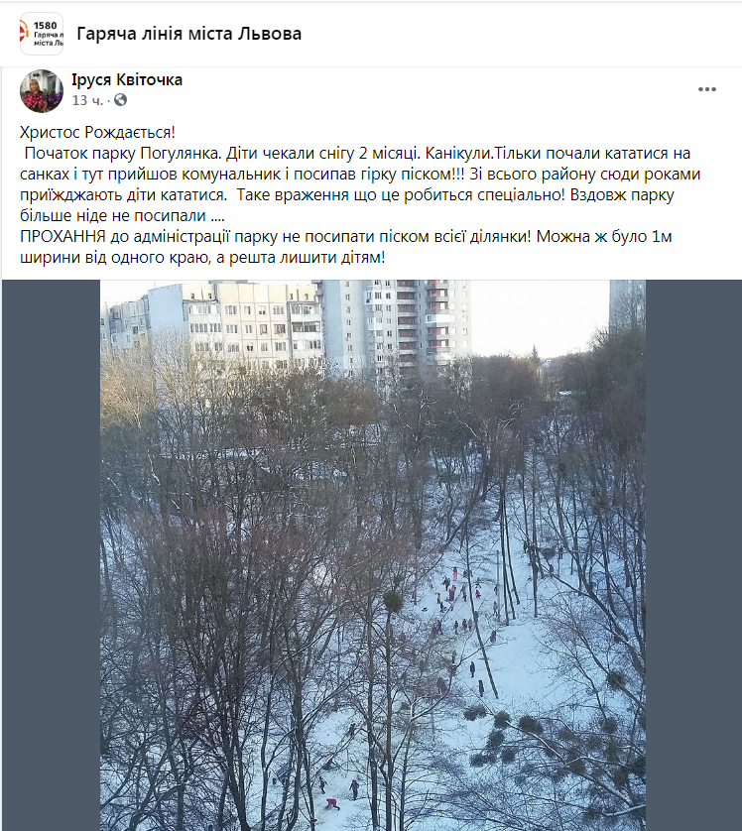Open the 1580 hotline group logo
Viewport: 742px width, 831px height.
point(42,34)
